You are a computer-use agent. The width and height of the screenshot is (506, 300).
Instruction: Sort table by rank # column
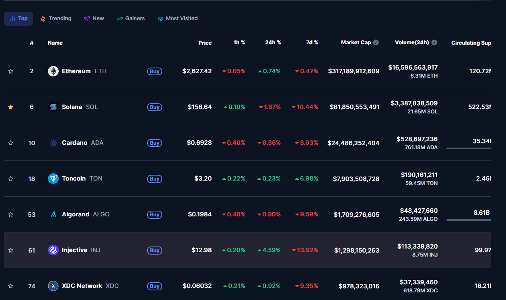32,43
